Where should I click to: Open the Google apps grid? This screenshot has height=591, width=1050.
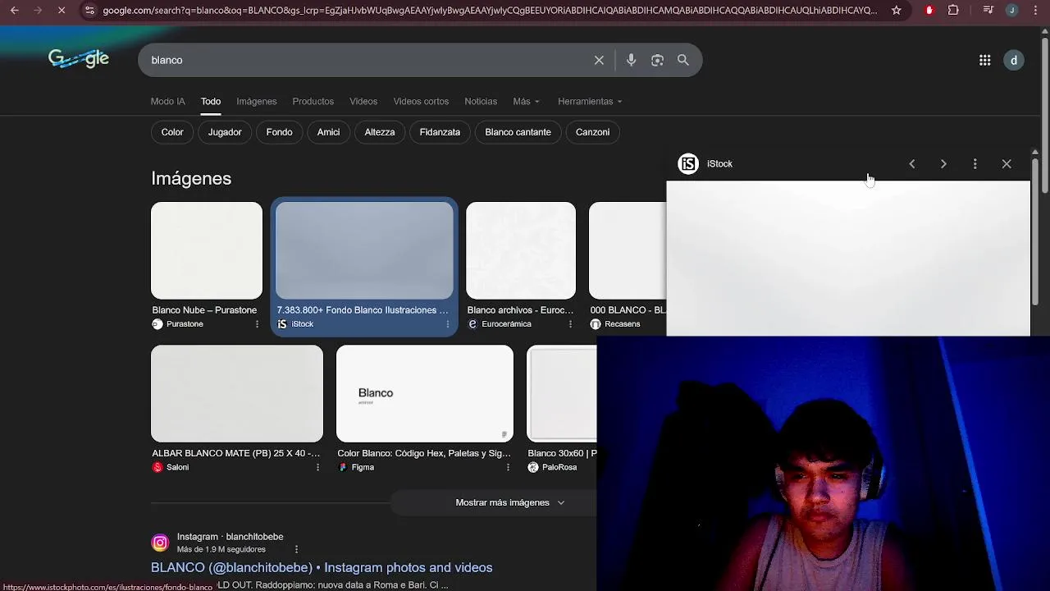(x=984, y=60)
